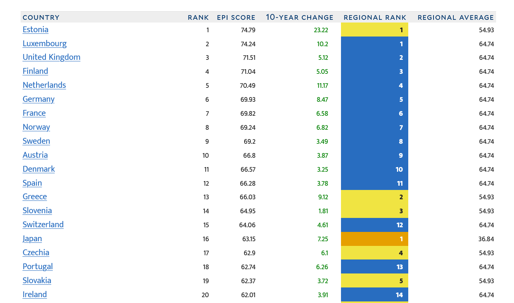Screen dimensions: 514x303
Task: Click the 10-year change value 23.22
Action: [x=321, y=30]
